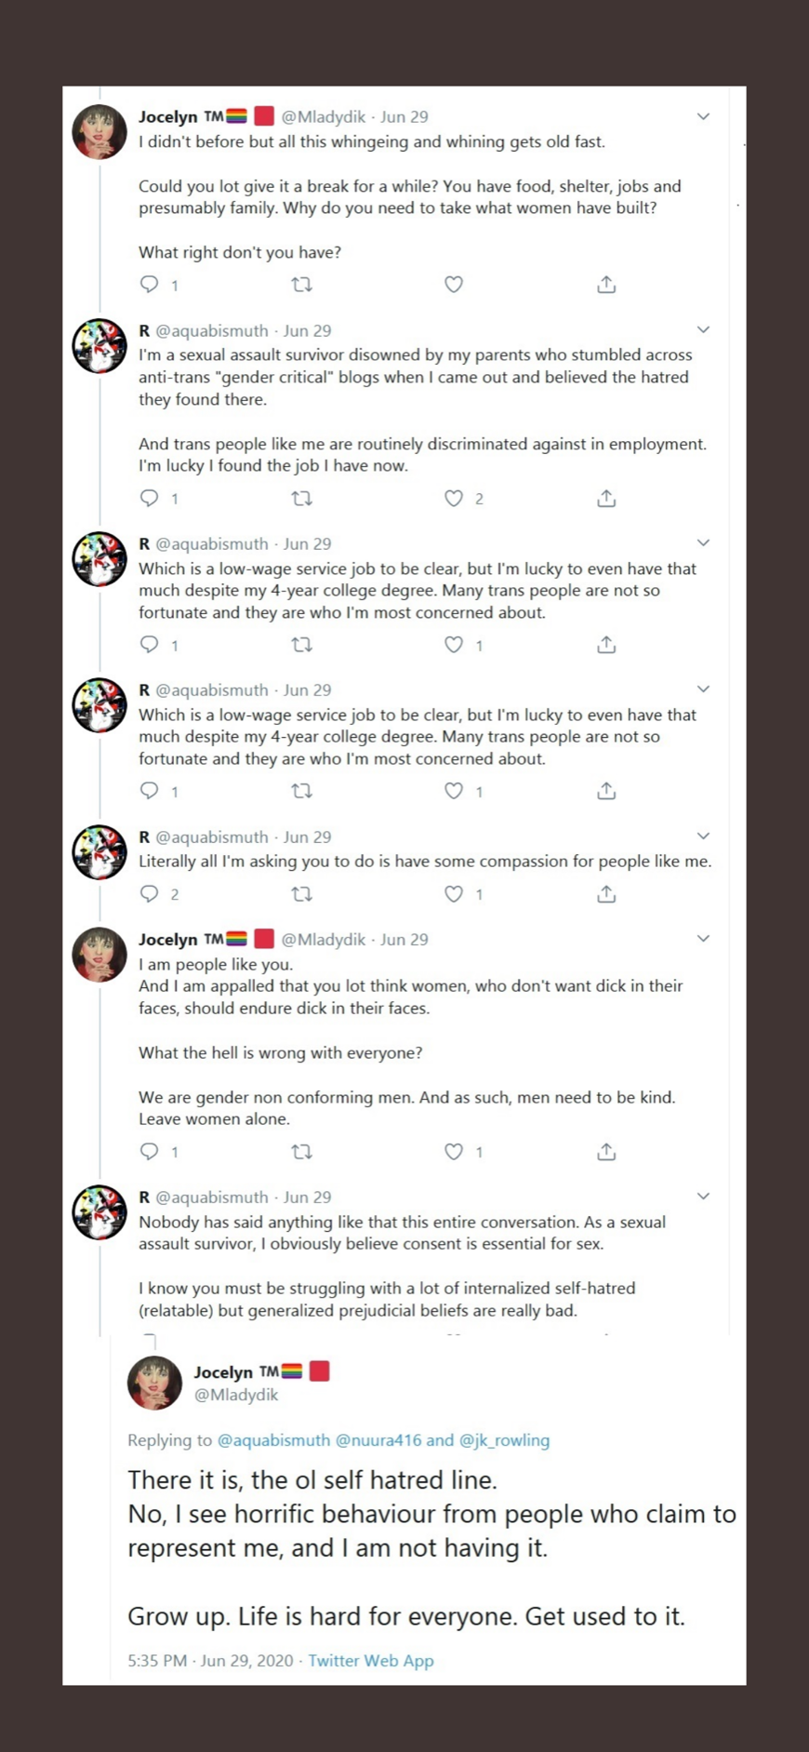Like Jocelyn's "whingeing and whining" tweet
Image resolution: width=809 pixels, height=1752 pixels.
pos(453,285)
